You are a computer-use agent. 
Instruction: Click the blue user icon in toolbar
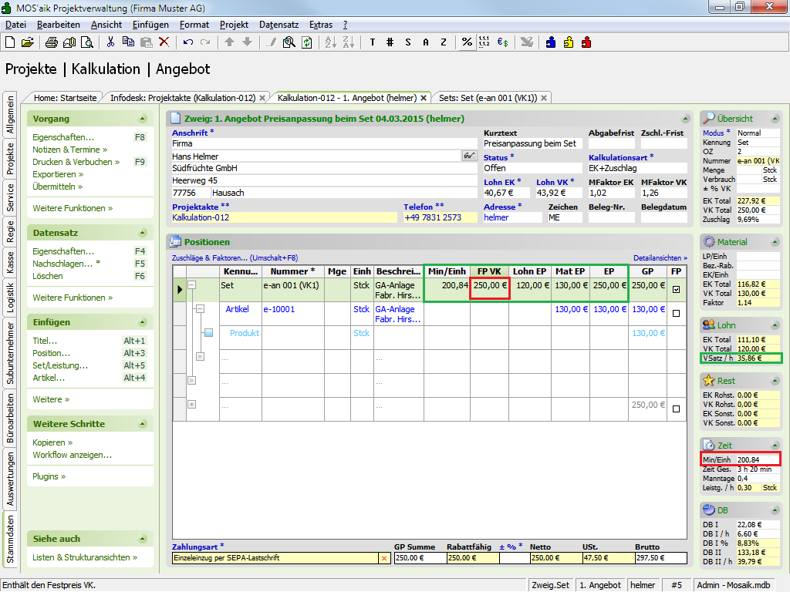551,42
